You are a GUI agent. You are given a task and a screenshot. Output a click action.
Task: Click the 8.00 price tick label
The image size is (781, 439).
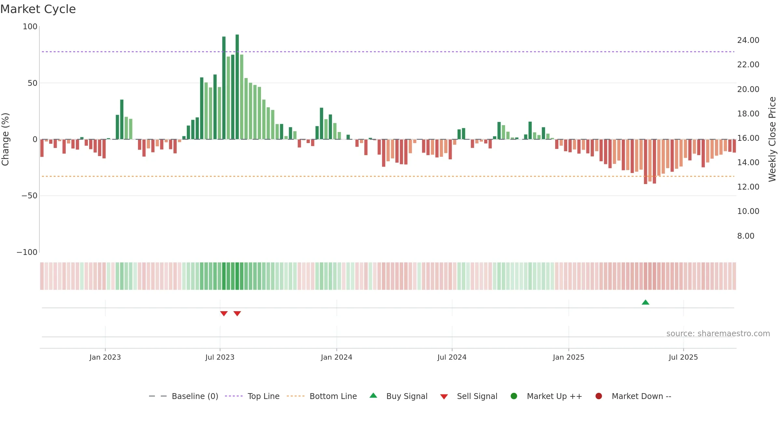[746, 236]
